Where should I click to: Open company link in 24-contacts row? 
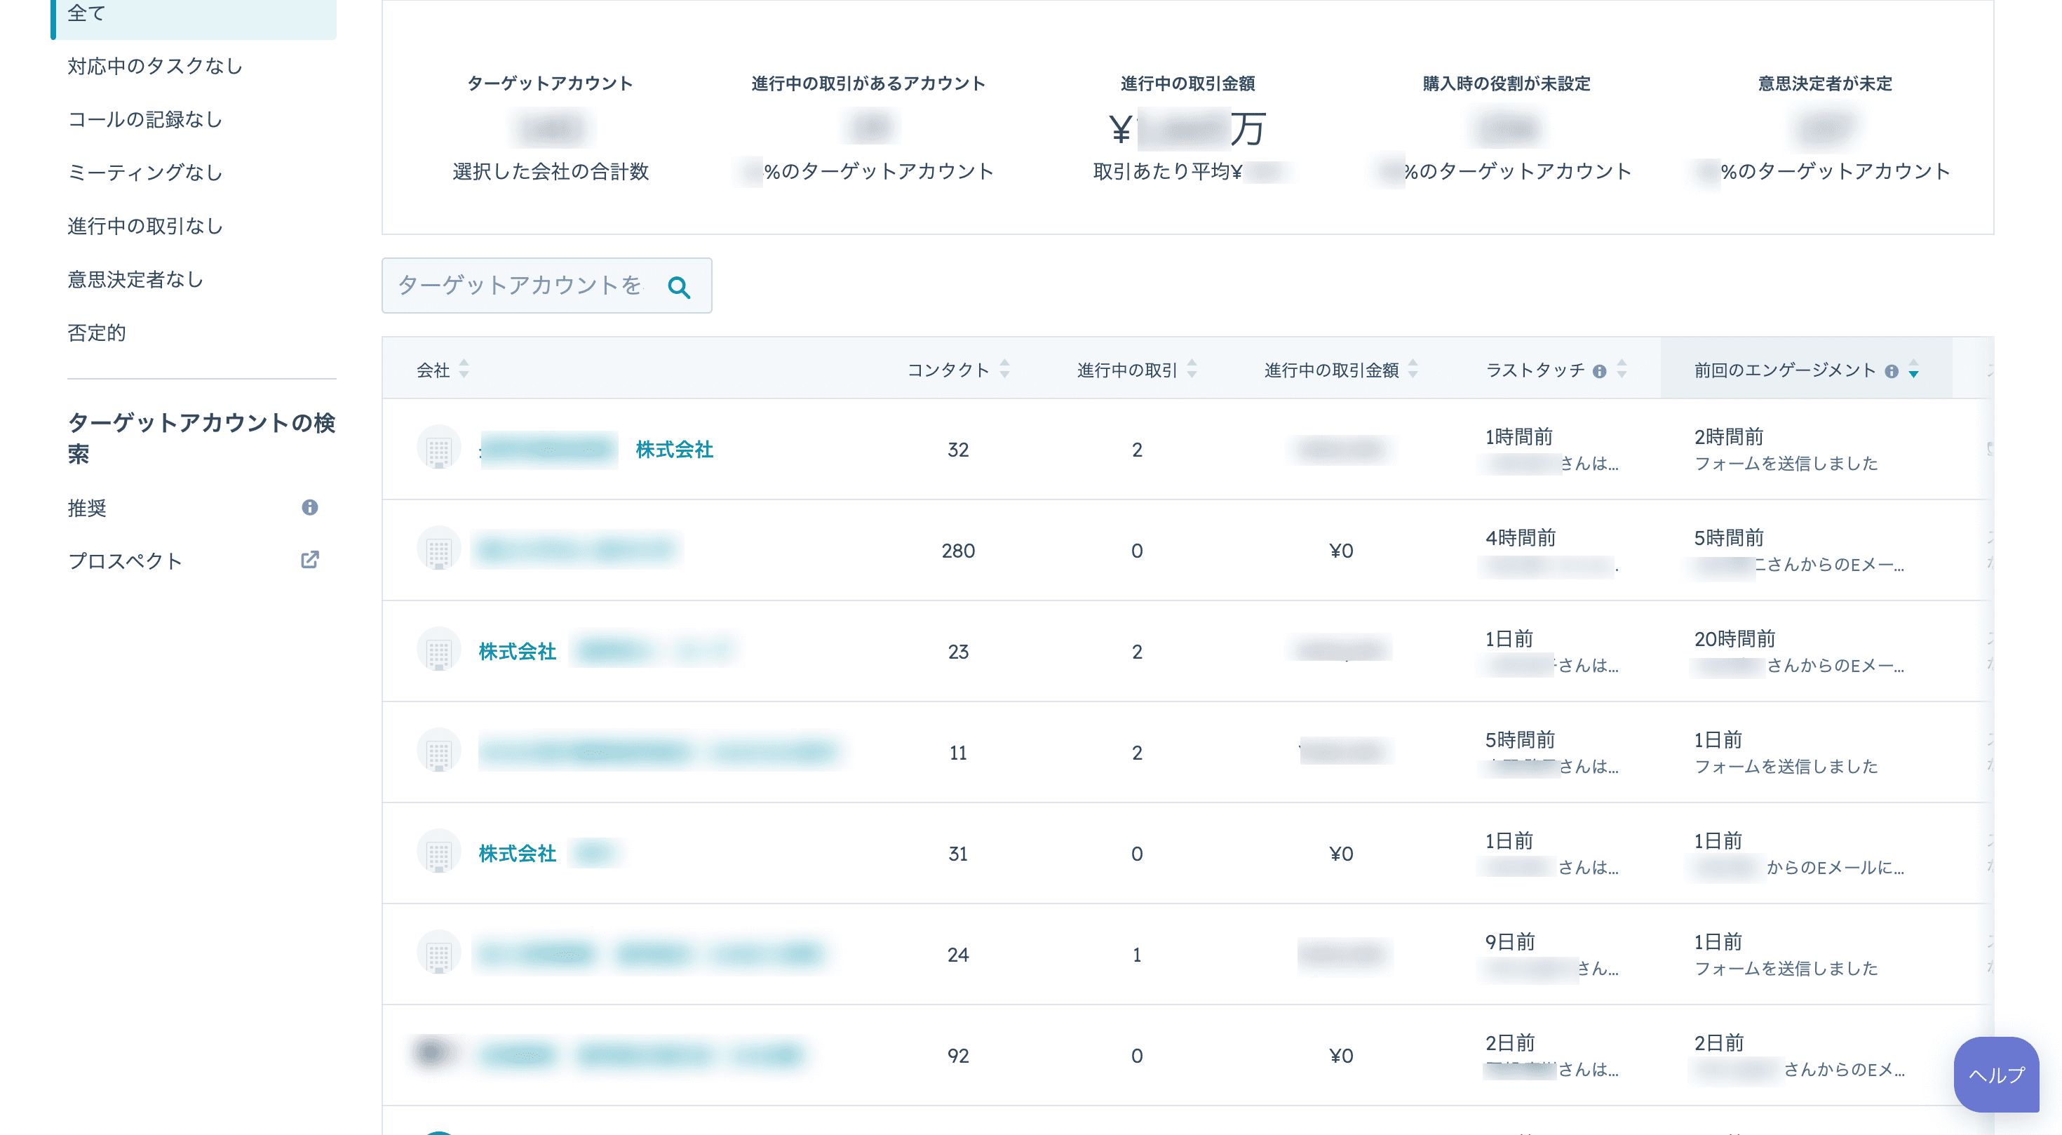click(650, 954)
